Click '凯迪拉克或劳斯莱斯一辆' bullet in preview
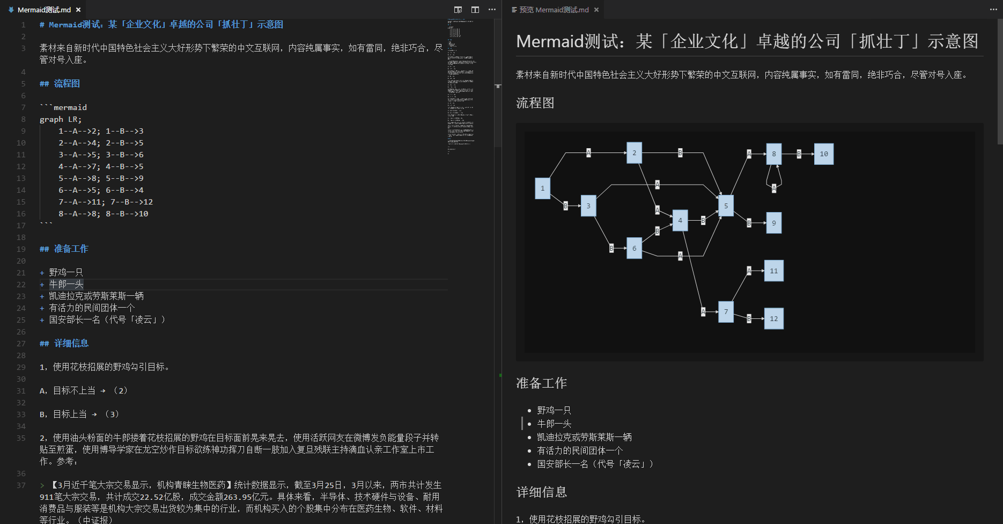 pos(585,437)
